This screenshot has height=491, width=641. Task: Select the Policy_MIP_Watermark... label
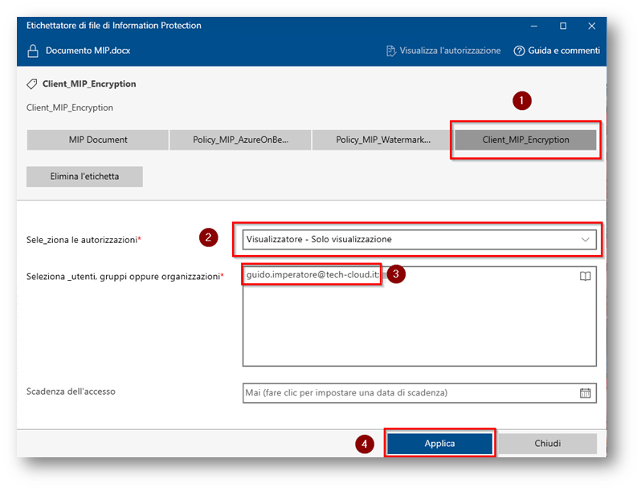[x=383, y=140]
